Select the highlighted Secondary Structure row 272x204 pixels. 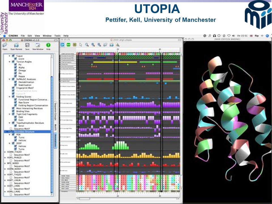(27, 132)
